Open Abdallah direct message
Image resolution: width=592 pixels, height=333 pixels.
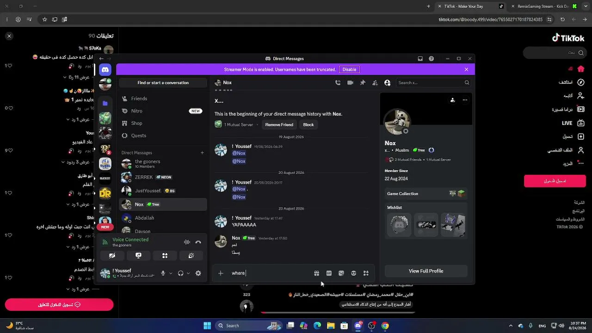[163, 218]
